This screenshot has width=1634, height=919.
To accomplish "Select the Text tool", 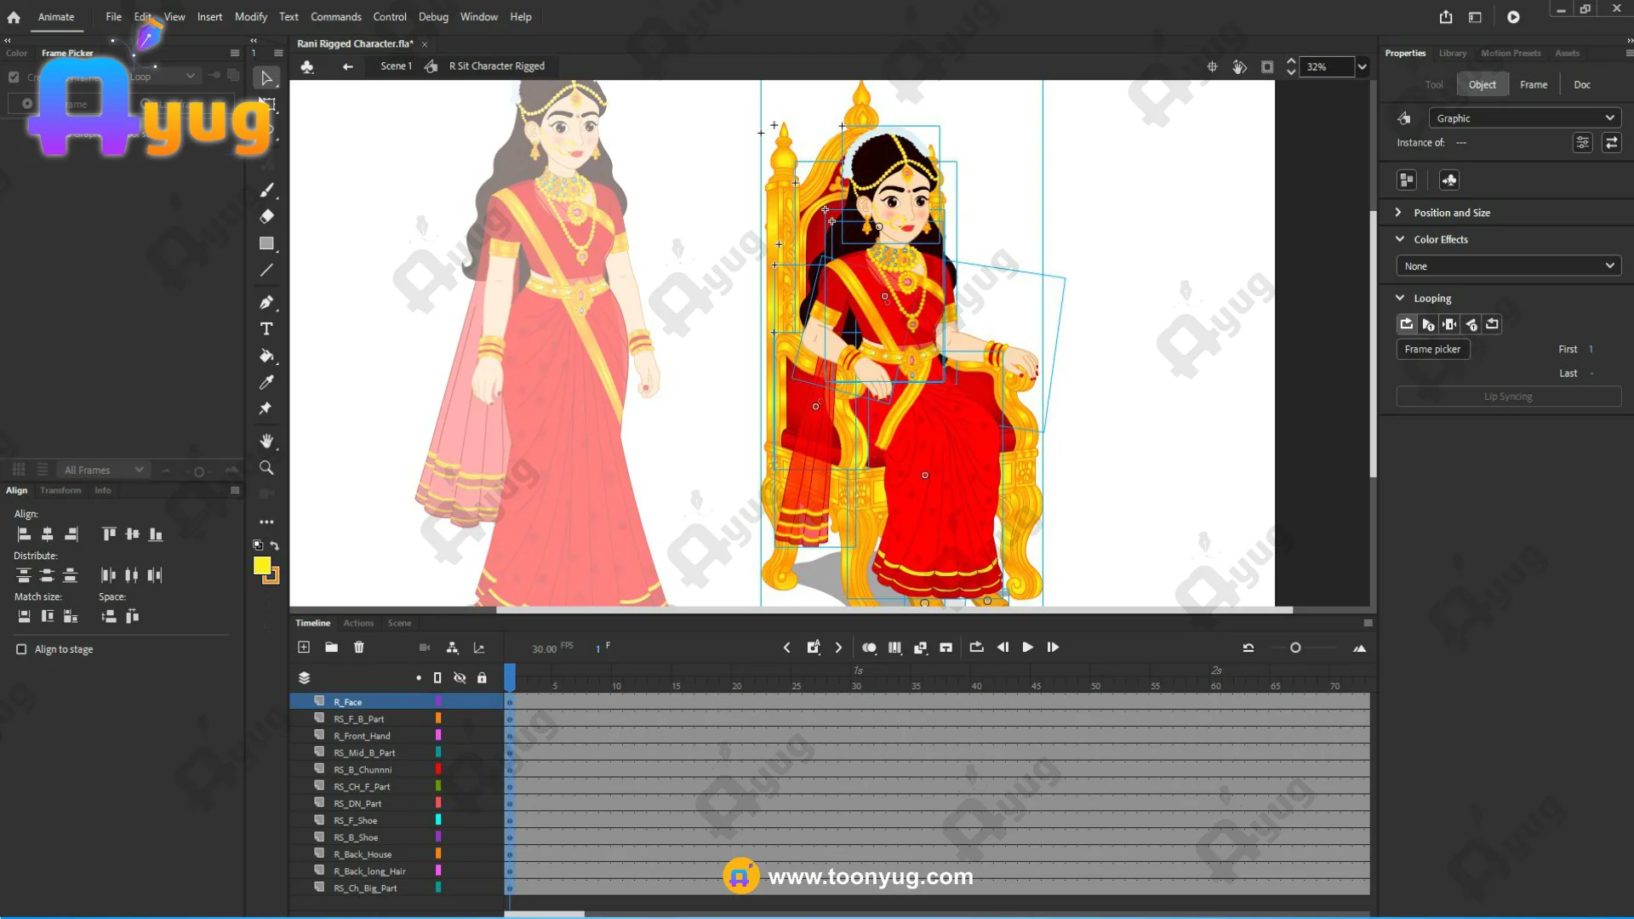I will [266, 329].
